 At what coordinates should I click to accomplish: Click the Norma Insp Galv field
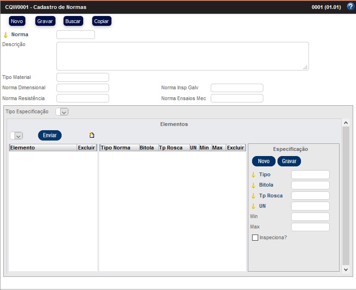point(237,88)
